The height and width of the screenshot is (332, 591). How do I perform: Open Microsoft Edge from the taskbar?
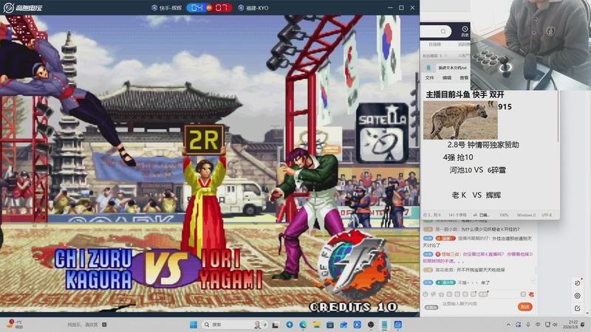click(303, 325)
